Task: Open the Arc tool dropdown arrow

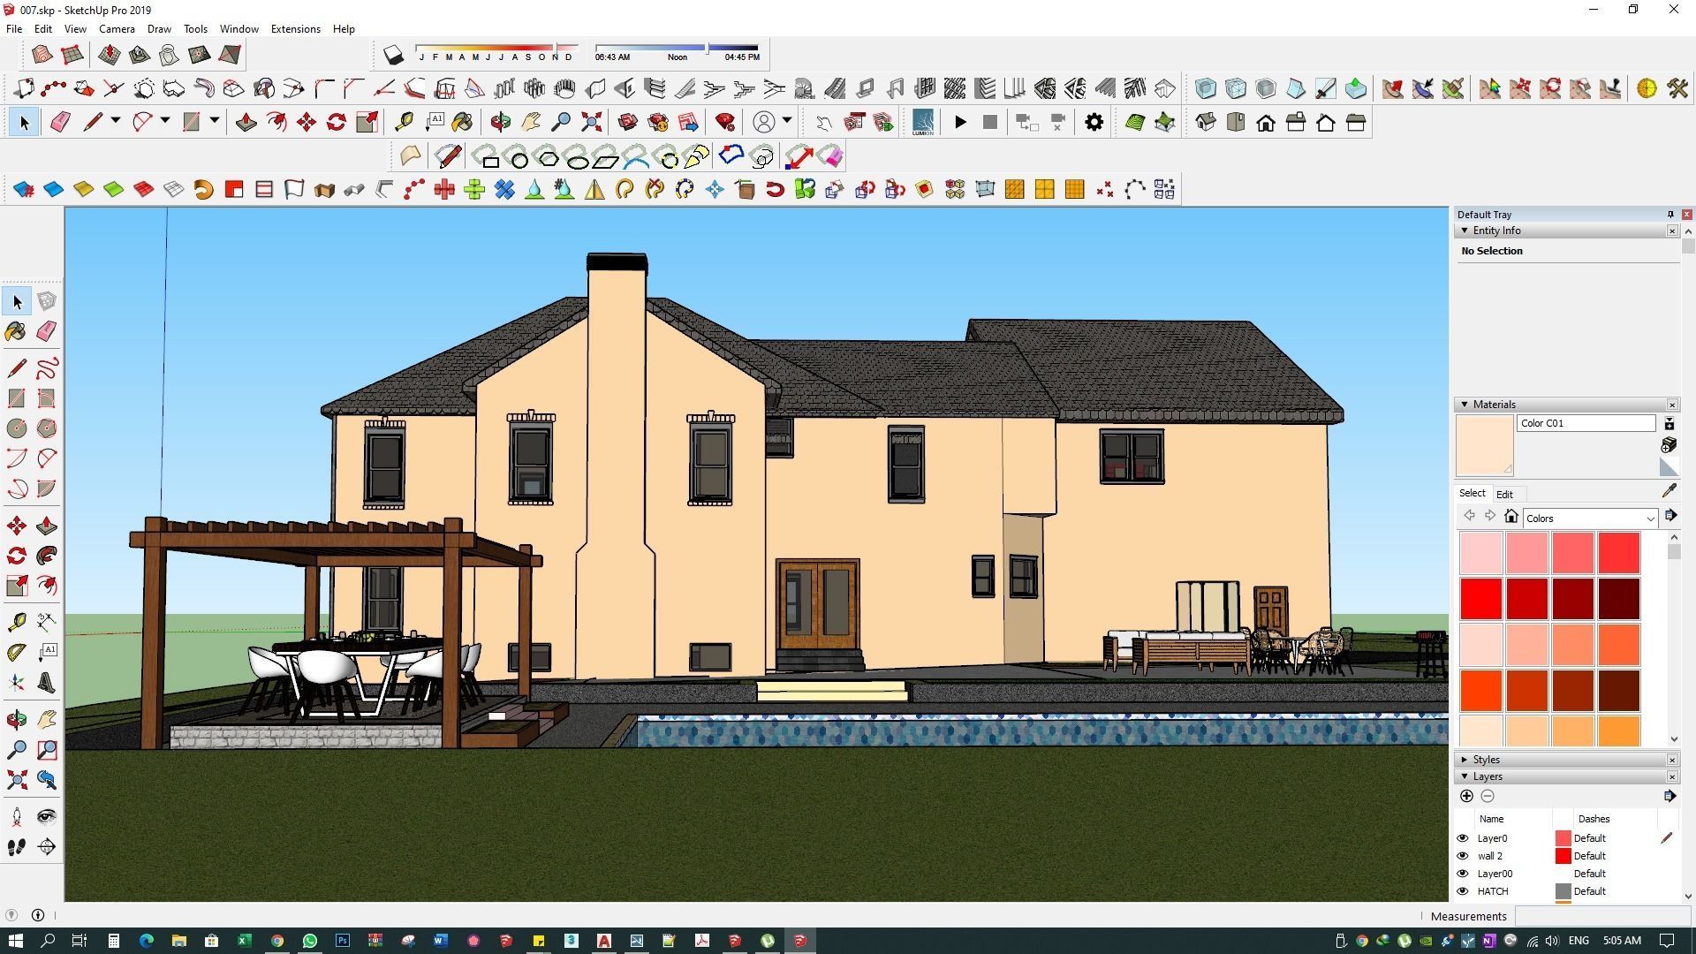Action: (164, 121)
